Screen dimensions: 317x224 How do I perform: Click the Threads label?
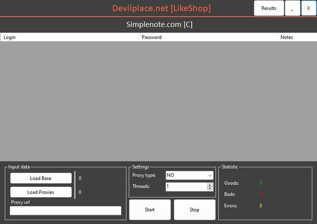tap(141, 186)
